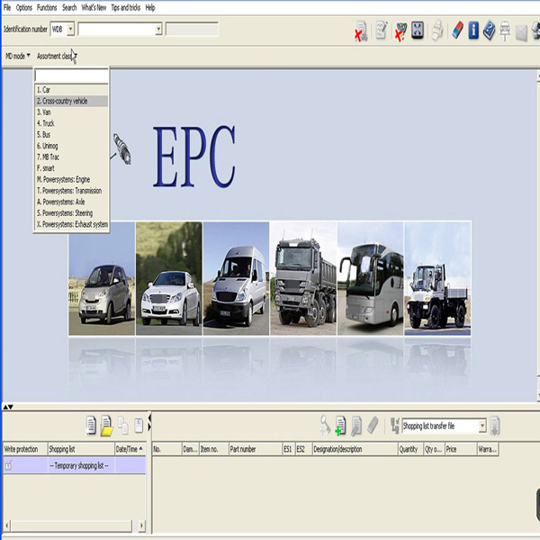Click the coach bus thumbnail image

[x=370, y=278]
